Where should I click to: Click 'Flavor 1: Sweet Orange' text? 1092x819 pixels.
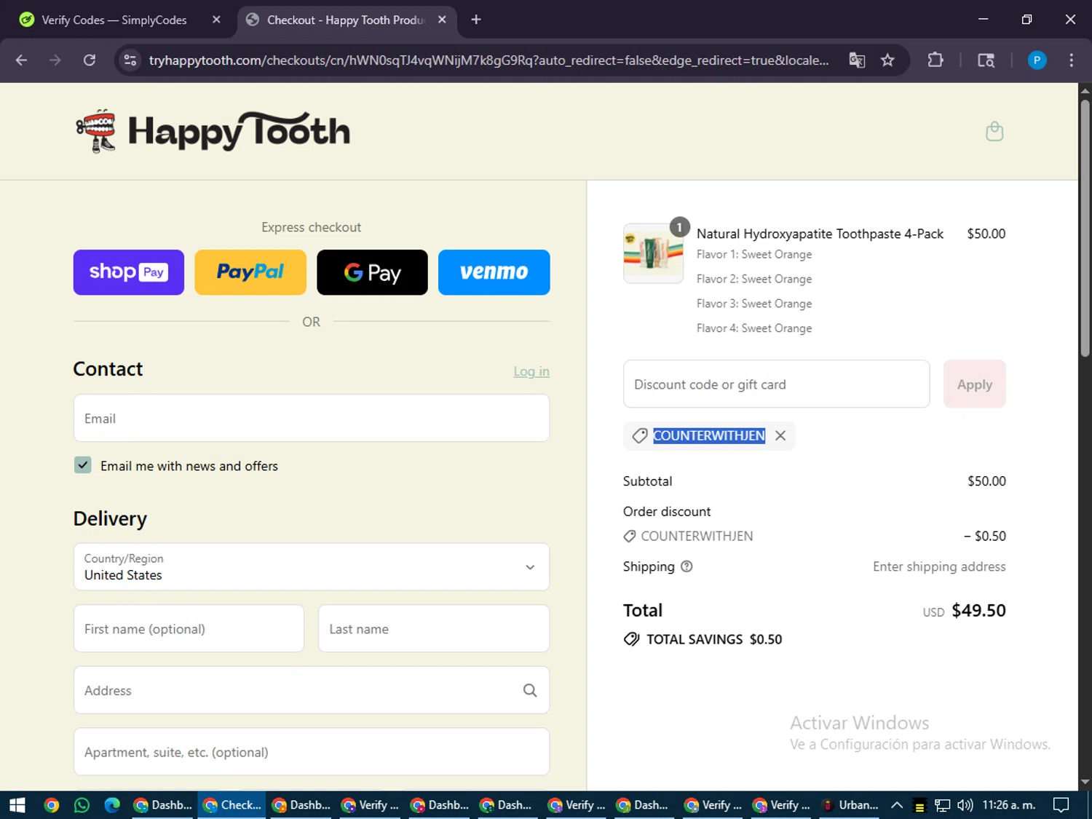coord(754,254)
